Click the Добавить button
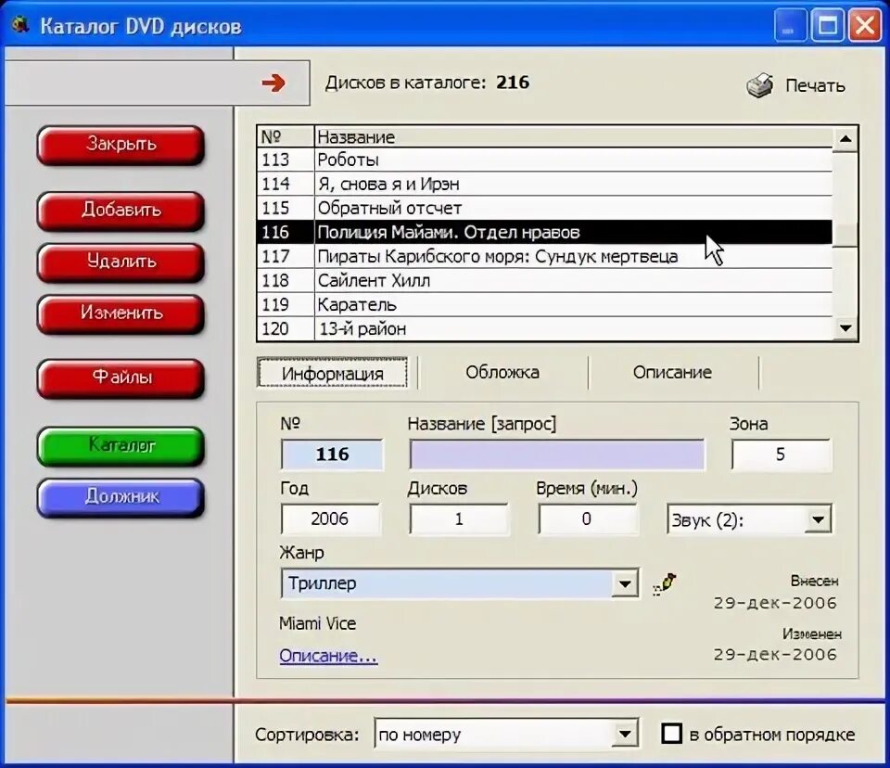Image resolution: width=890 pixels, height=768 pixels. coord(121,211)
